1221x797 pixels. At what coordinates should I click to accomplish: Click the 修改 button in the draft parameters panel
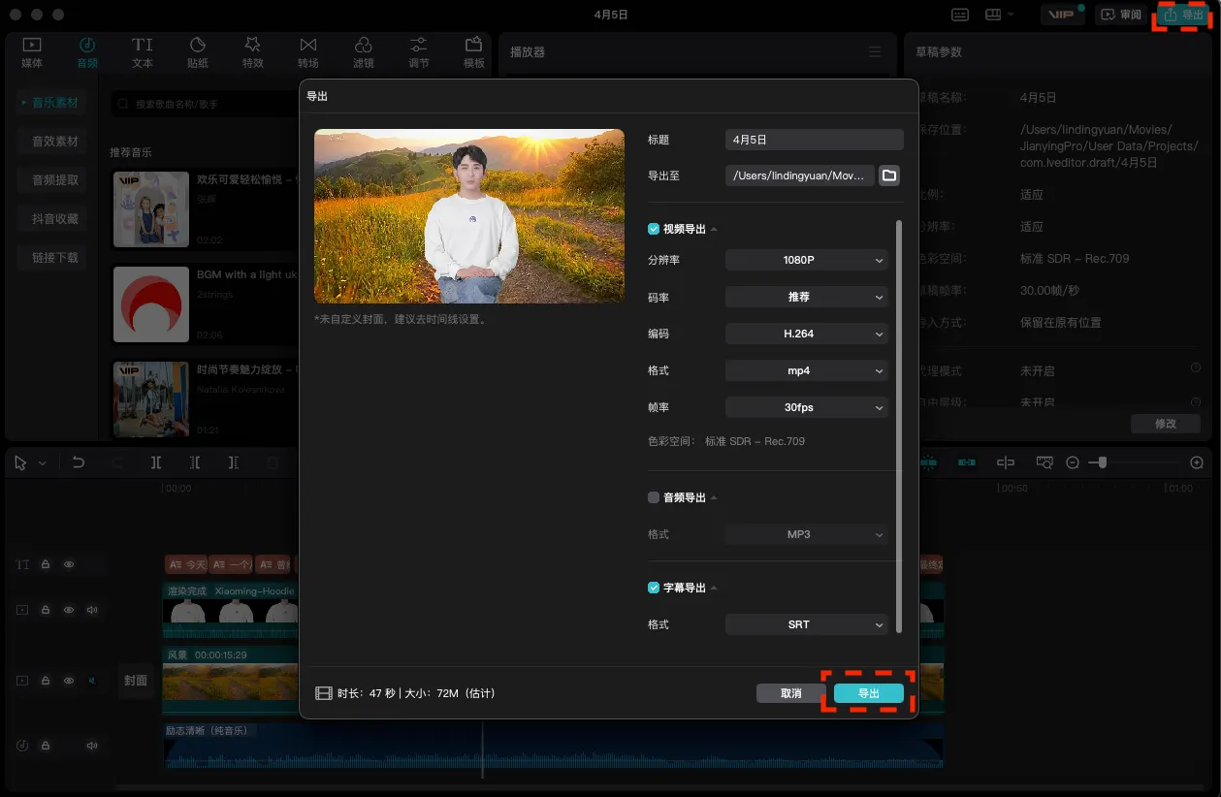tap(1166, 424)
